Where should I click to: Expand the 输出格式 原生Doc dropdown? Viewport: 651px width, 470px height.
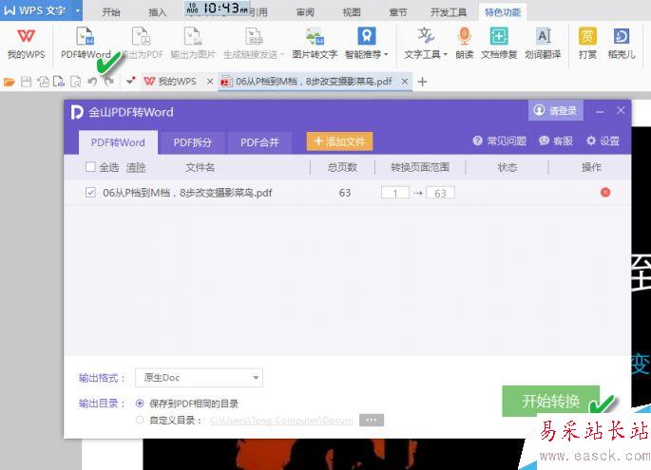pyautogui.click(x=200, y=378)
